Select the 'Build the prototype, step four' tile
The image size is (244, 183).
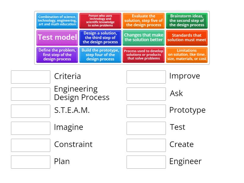click(x=100, y=55)
